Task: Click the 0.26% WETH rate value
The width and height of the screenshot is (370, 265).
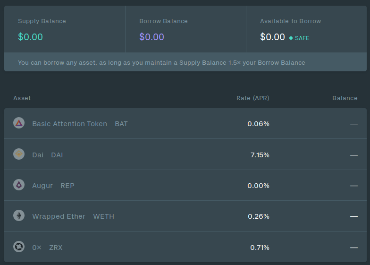Action: pos(258,216)
